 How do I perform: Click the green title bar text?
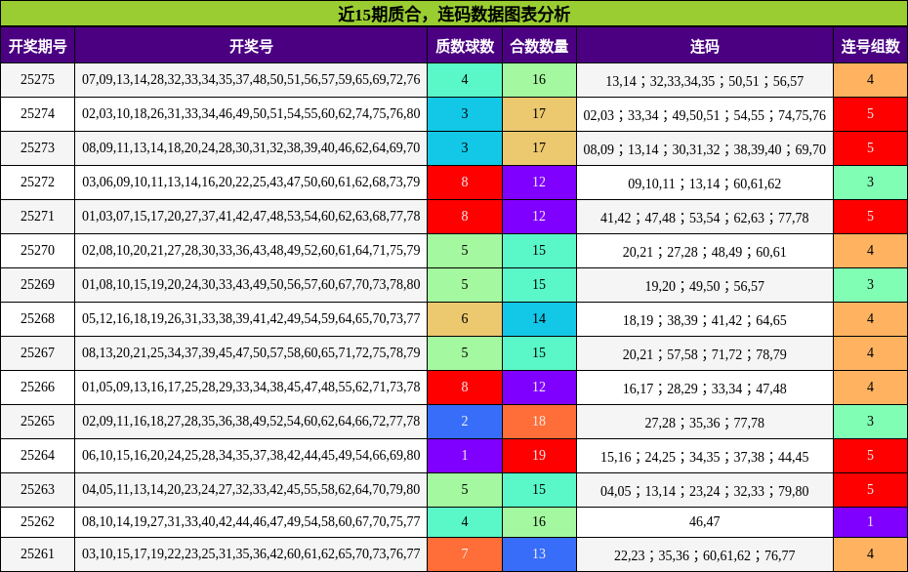click(454, 14)
